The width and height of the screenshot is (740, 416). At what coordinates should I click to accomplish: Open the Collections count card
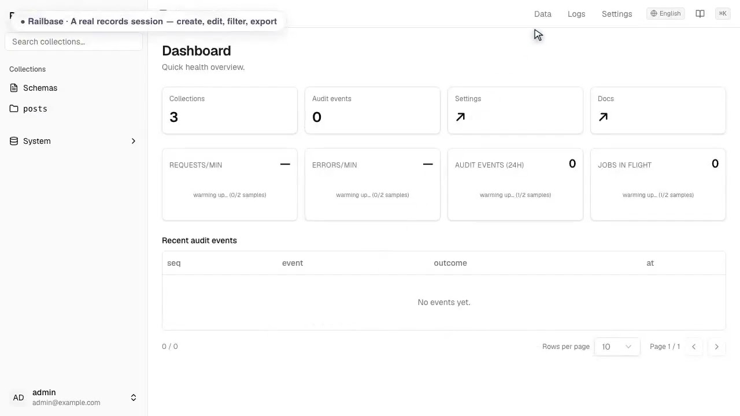[x=230, y=110]
